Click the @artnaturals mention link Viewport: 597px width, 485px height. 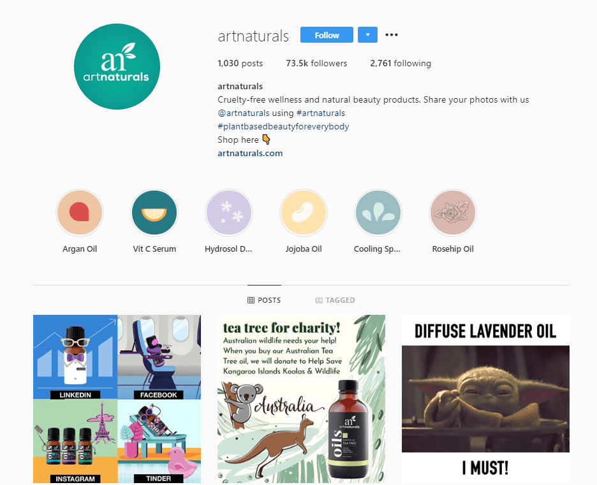point(243,113)
